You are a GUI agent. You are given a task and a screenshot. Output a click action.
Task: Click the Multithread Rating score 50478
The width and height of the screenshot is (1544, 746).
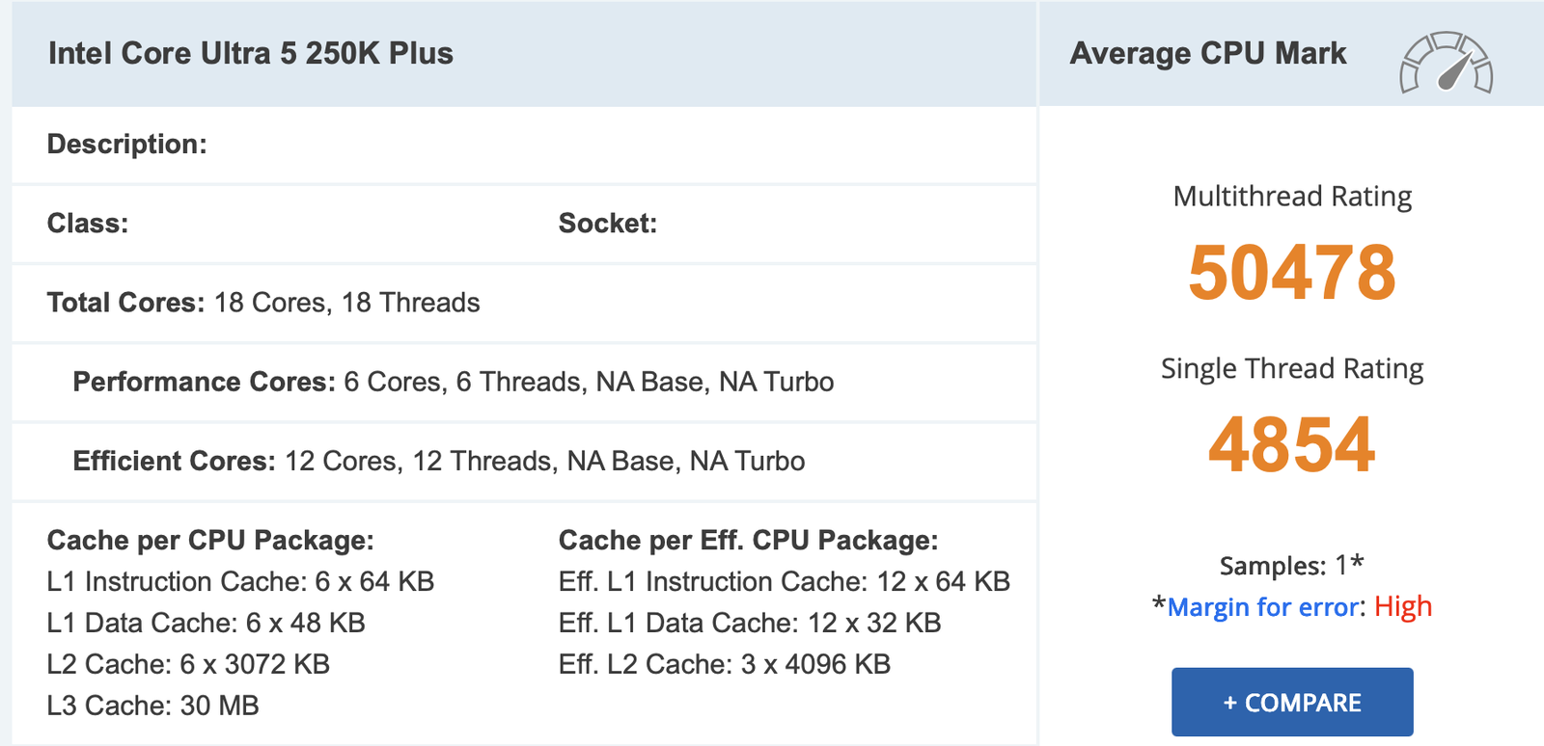point(1291,273)
